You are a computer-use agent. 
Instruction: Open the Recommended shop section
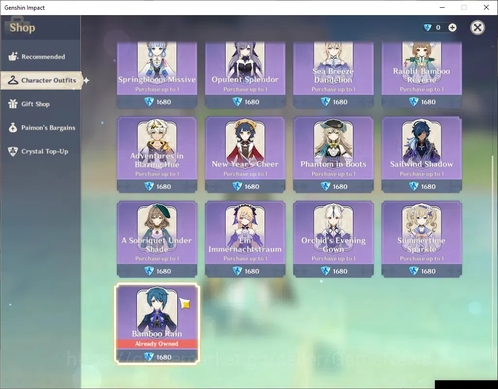pos(41,56)
